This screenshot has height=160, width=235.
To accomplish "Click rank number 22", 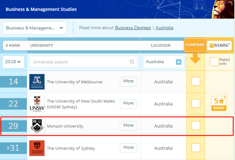I will coord(13,104).
